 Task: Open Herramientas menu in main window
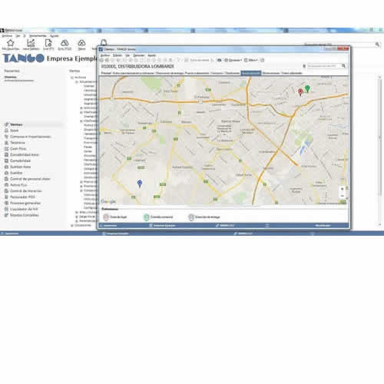tap(38, 36)
